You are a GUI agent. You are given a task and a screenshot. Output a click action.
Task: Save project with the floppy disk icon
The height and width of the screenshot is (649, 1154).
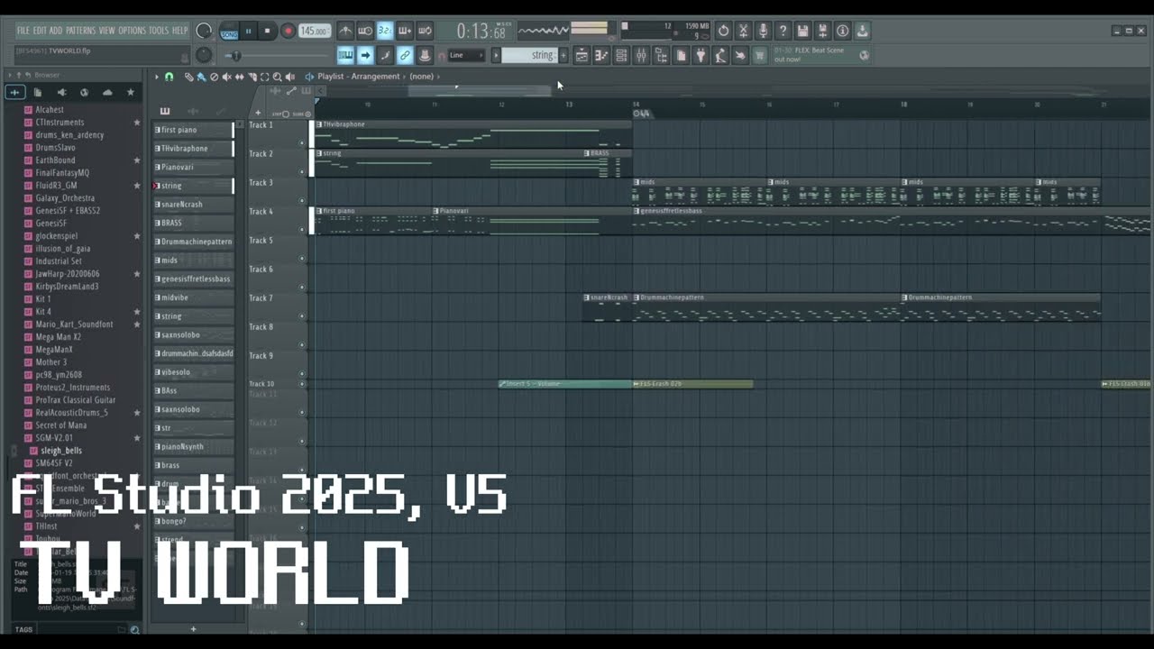802,31
